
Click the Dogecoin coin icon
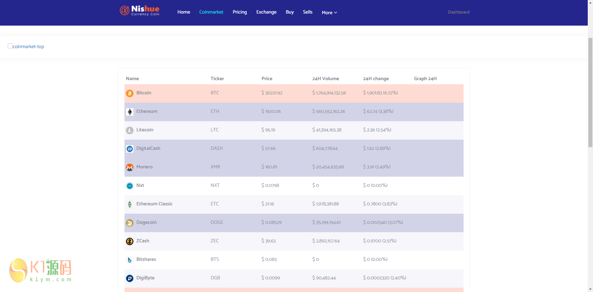click(130, 223)
